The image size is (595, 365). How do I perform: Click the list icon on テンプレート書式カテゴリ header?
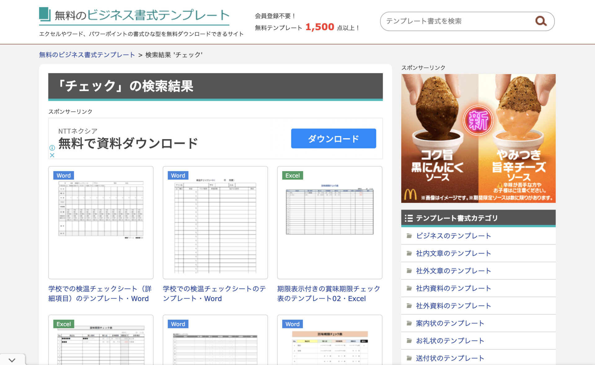pyautogui.click(x=409, y=218)
